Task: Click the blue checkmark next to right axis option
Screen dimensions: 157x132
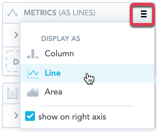Action: pyautogui.click(x=30, y=116)
